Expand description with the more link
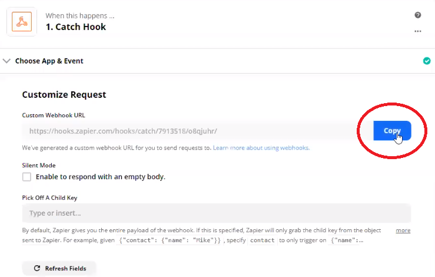Screen dimensions: 435x277 click(x=403, y=230)
